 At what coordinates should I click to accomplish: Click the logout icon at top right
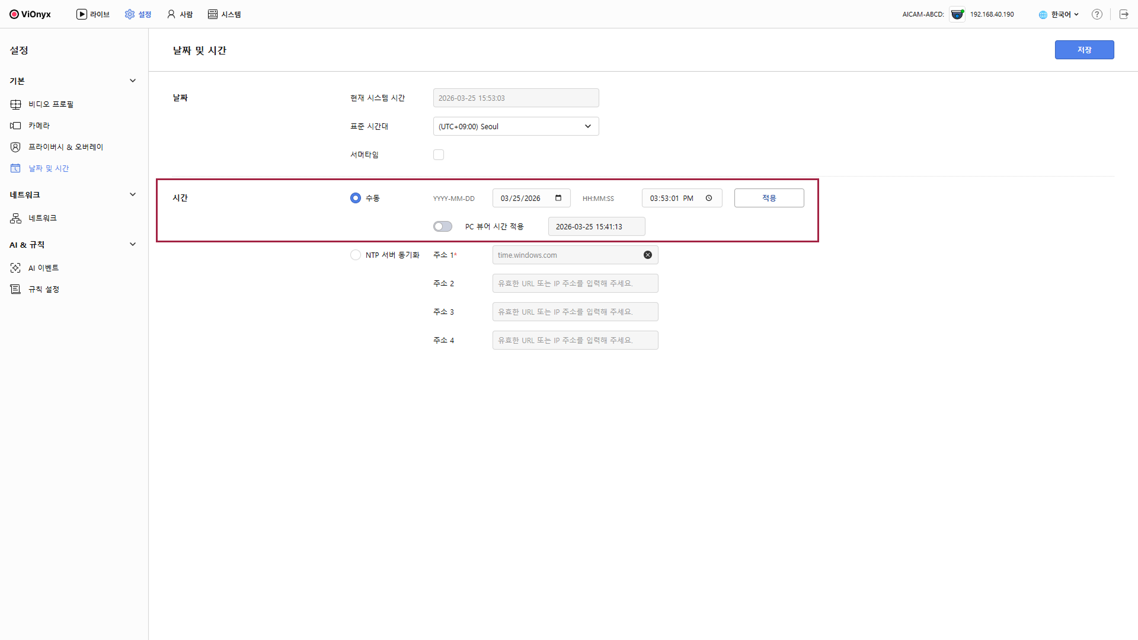(x=1124, y=14)
